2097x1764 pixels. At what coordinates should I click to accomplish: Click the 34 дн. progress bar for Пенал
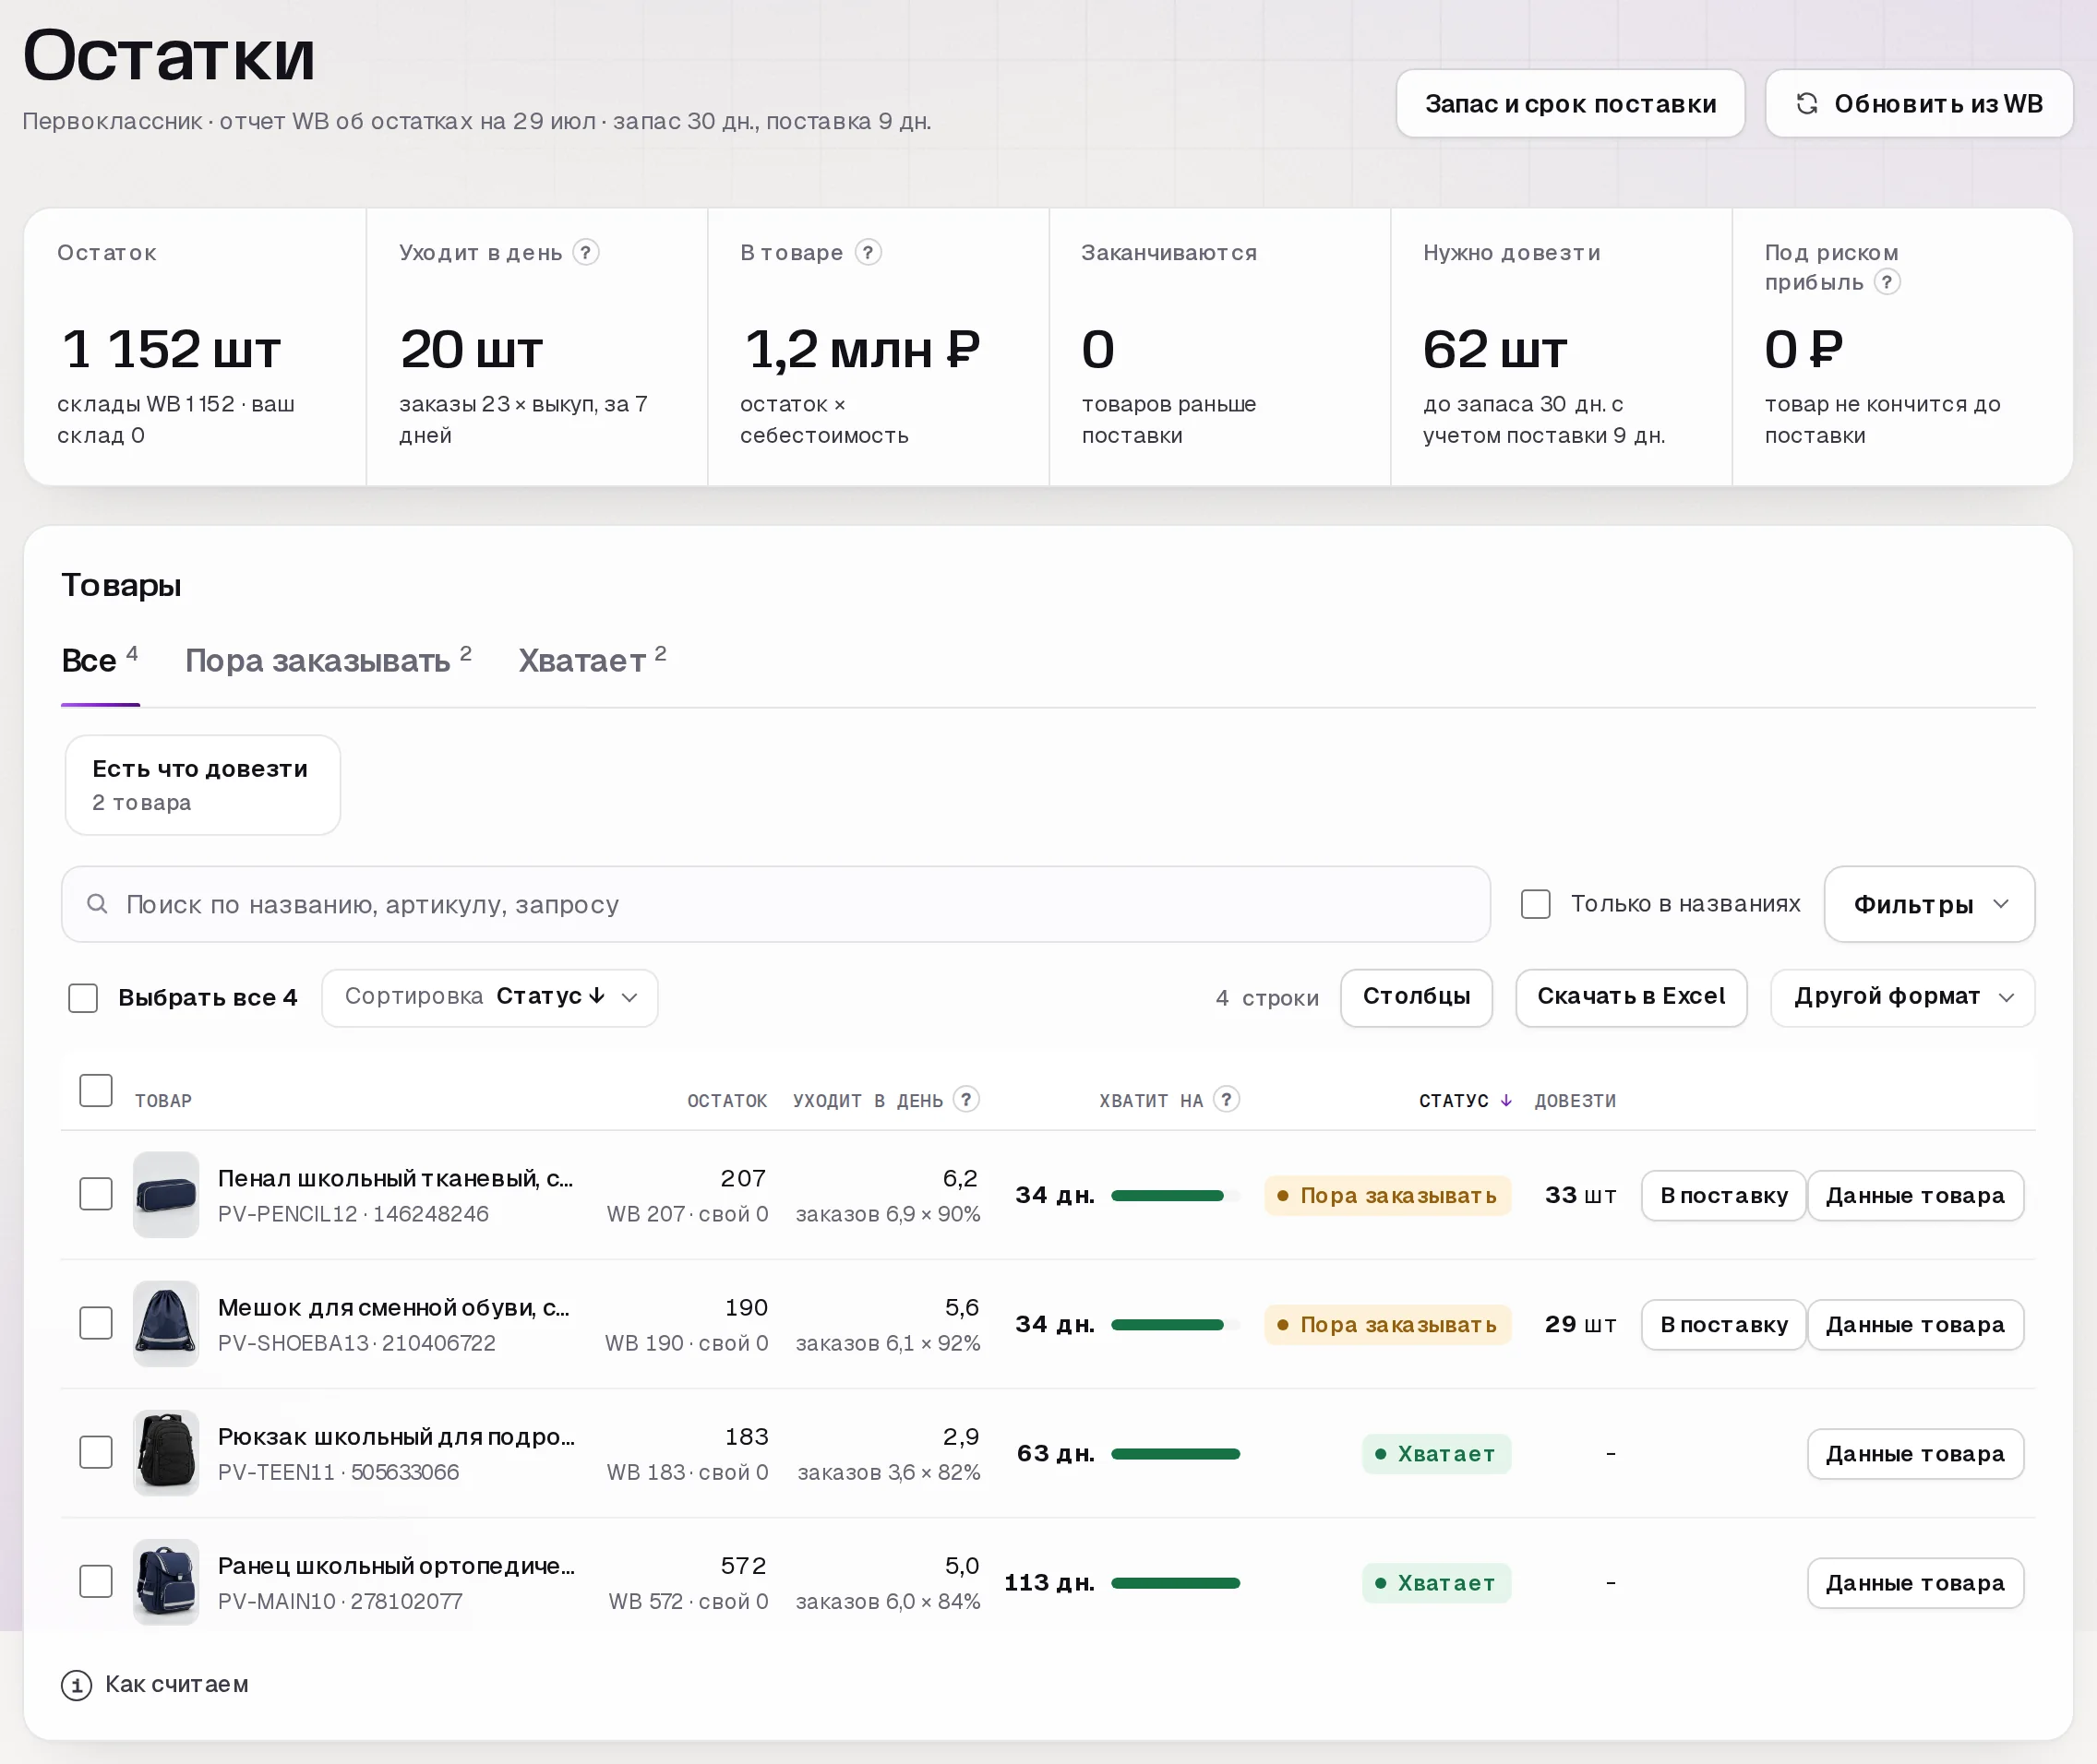(1176, 1195)
